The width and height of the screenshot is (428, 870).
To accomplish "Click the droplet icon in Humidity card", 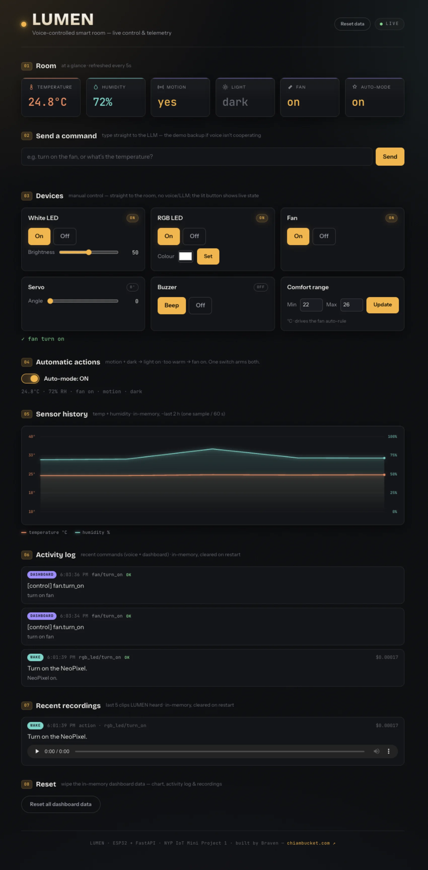I will pyautogui.click(x=96, y=87).
